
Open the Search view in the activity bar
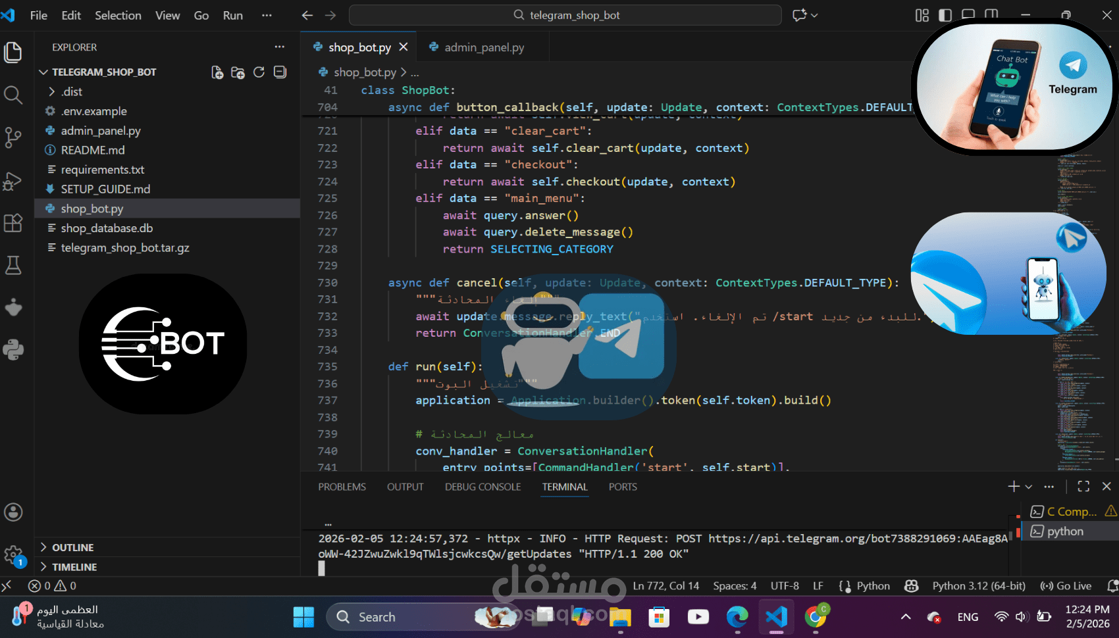13,95
